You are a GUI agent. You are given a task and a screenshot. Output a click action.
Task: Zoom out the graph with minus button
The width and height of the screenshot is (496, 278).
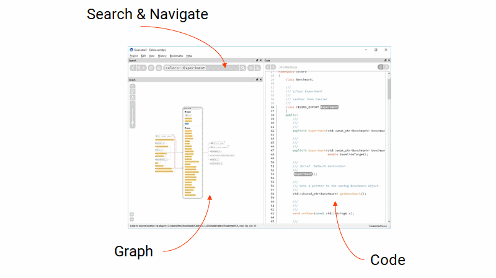pos(132,220)
